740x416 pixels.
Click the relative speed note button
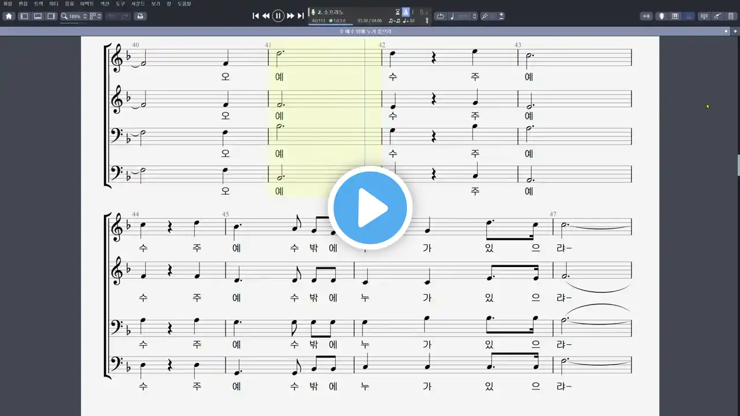point(453,16)
